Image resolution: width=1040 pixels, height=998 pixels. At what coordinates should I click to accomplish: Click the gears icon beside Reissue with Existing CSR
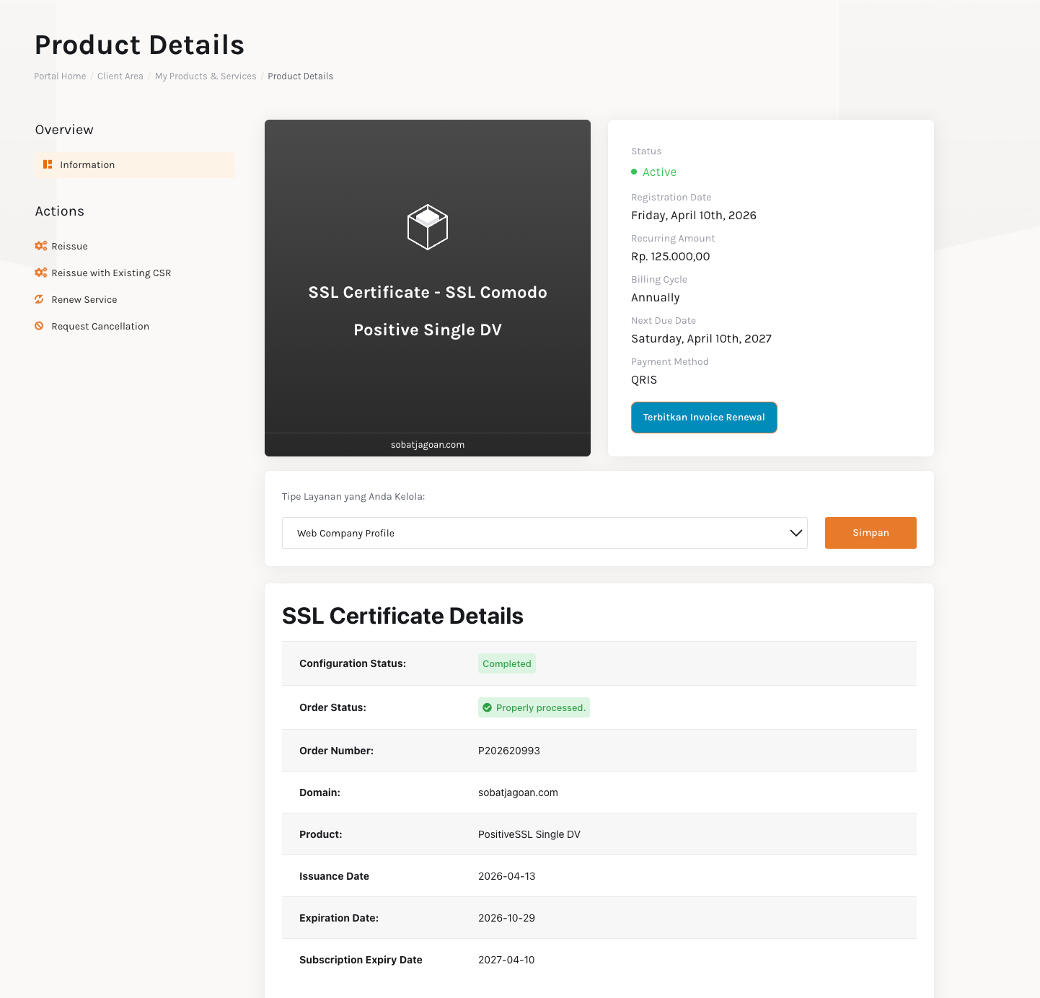(x=40, y=273)
